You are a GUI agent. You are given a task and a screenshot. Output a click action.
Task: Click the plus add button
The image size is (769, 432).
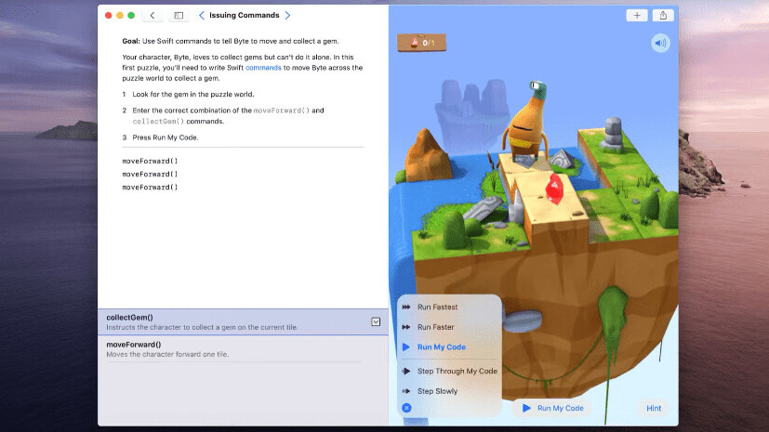637,15
